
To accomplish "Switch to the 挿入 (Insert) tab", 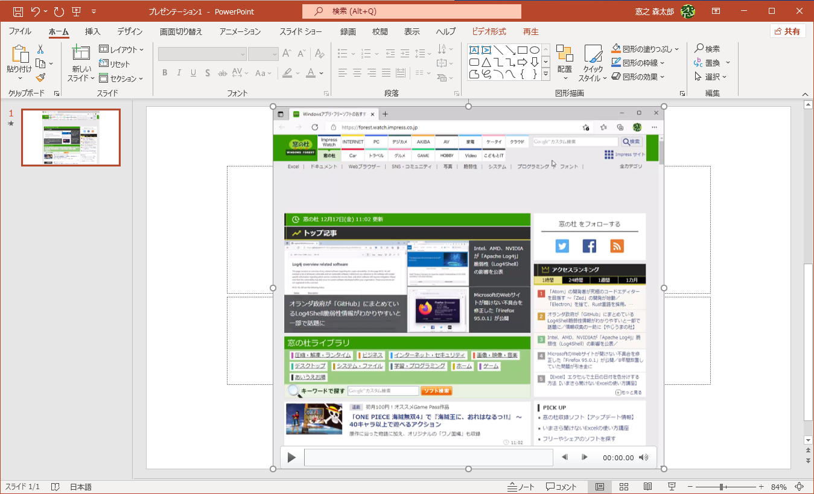I will [92, 31].
